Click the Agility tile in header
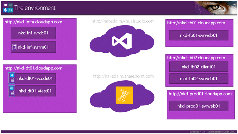The image size is (238, 134). [10, 5]
